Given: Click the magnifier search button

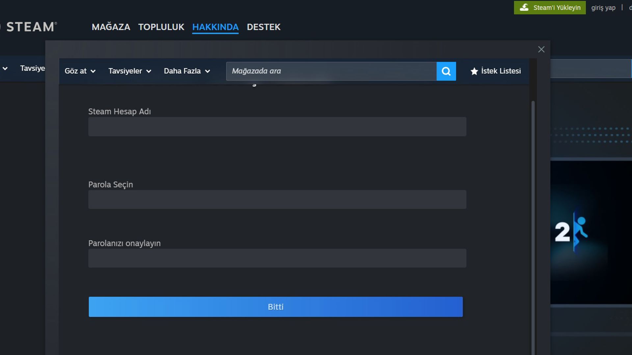Looking at the screenshot, I should click(446, 71).
